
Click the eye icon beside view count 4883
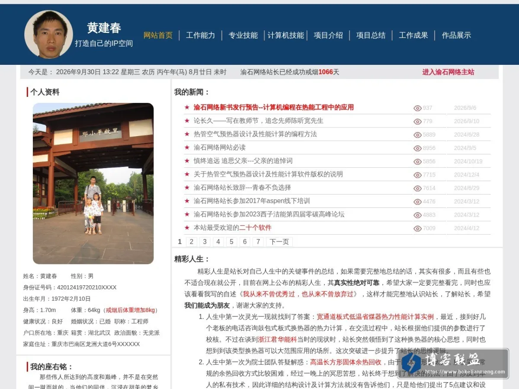tap(417, 216)
